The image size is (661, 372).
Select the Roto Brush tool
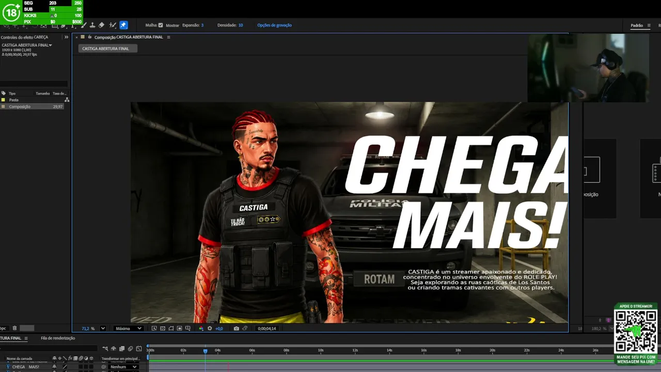(x=112, y=25)
